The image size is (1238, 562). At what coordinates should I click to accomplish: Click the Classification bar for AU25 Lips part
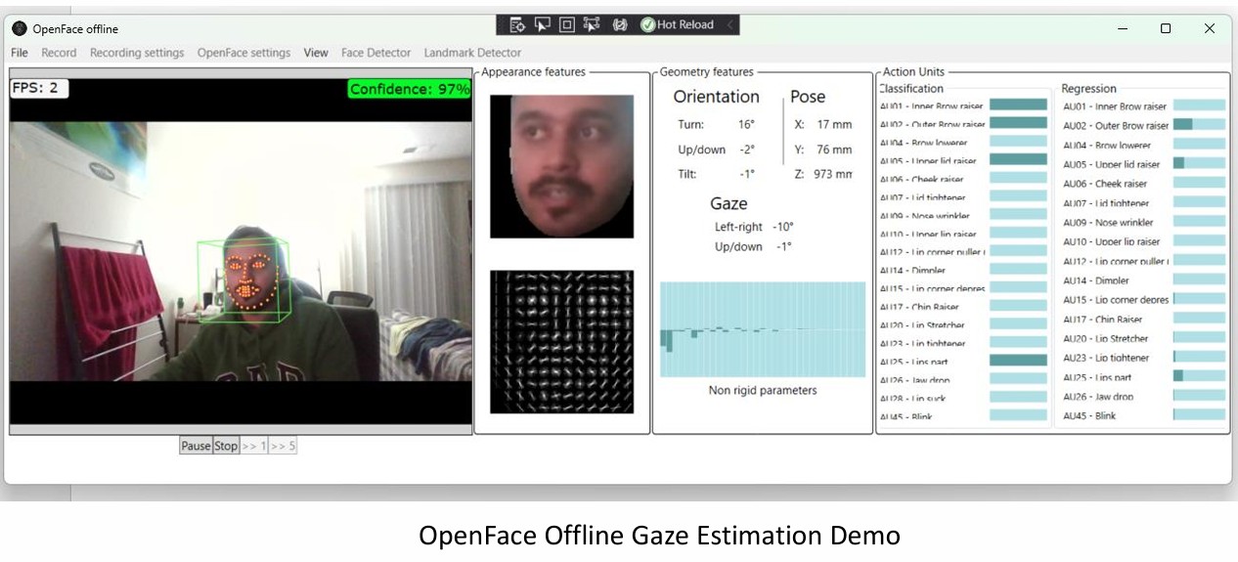[x=1018, y=361]
